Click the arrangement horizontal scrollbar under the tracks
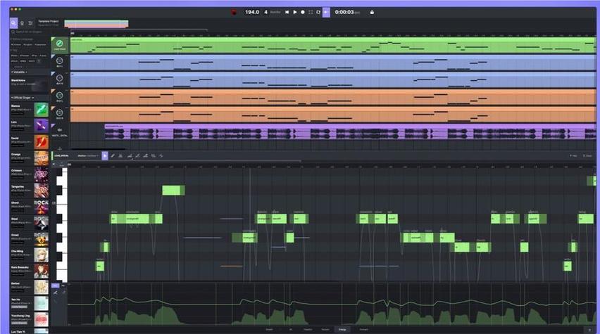 point(98,149)
